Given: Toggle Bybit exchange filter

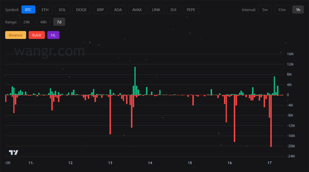Looking at the screenshot, I should [x=37, y=35].
